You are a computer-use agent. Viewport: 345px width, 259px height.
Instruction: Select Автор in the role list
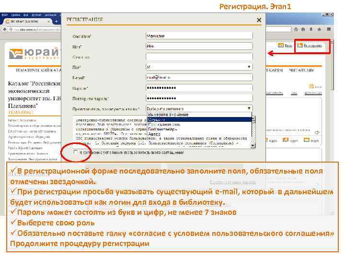coord(199,134)
